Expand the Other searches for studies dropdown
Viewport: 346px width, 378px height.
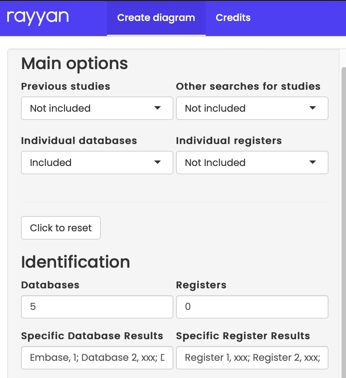coord(252,108)
